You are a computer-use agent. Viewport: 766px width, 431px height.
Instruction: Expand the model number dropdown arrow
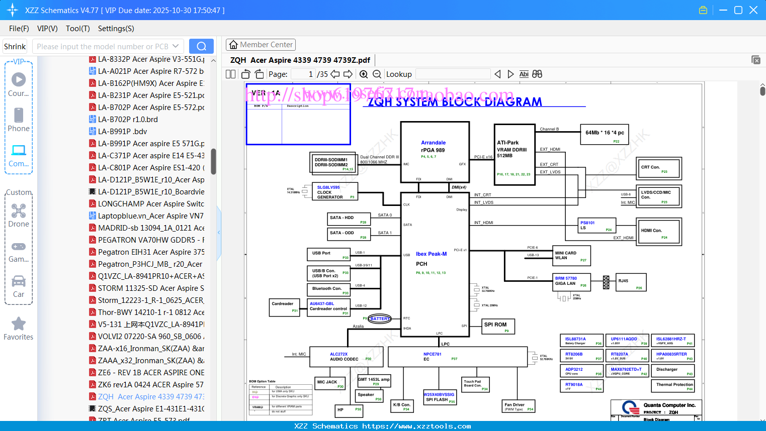pyautogui.click(x=176, y=46)
